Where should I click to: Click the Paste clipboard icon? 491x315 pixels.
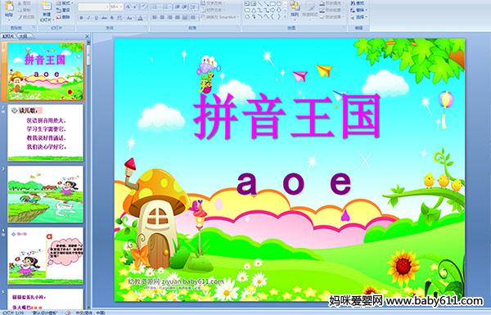click(x=9, y=7)
